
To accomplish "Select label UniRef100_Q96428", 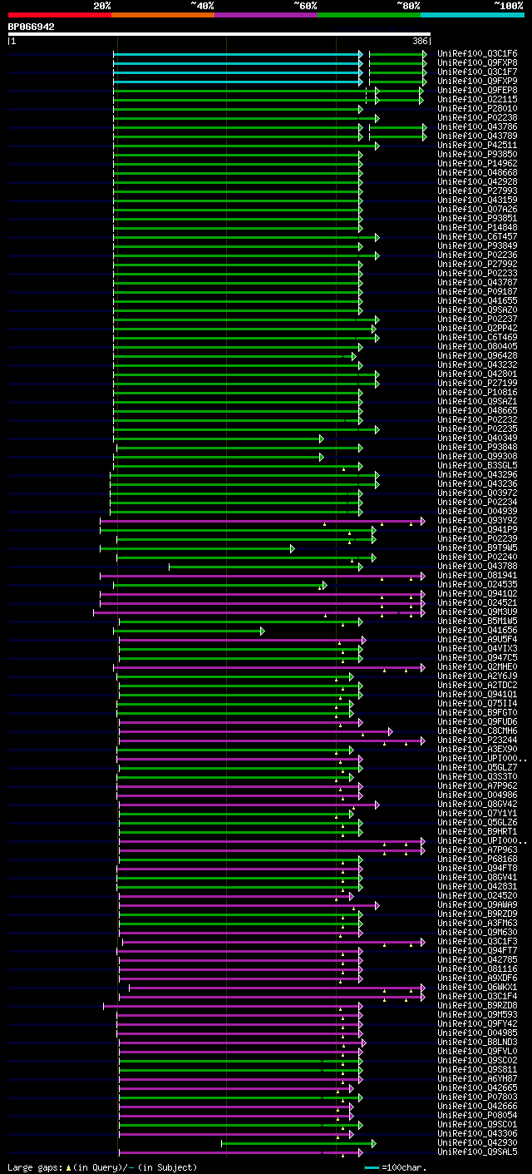I will (x=477, y=356).
